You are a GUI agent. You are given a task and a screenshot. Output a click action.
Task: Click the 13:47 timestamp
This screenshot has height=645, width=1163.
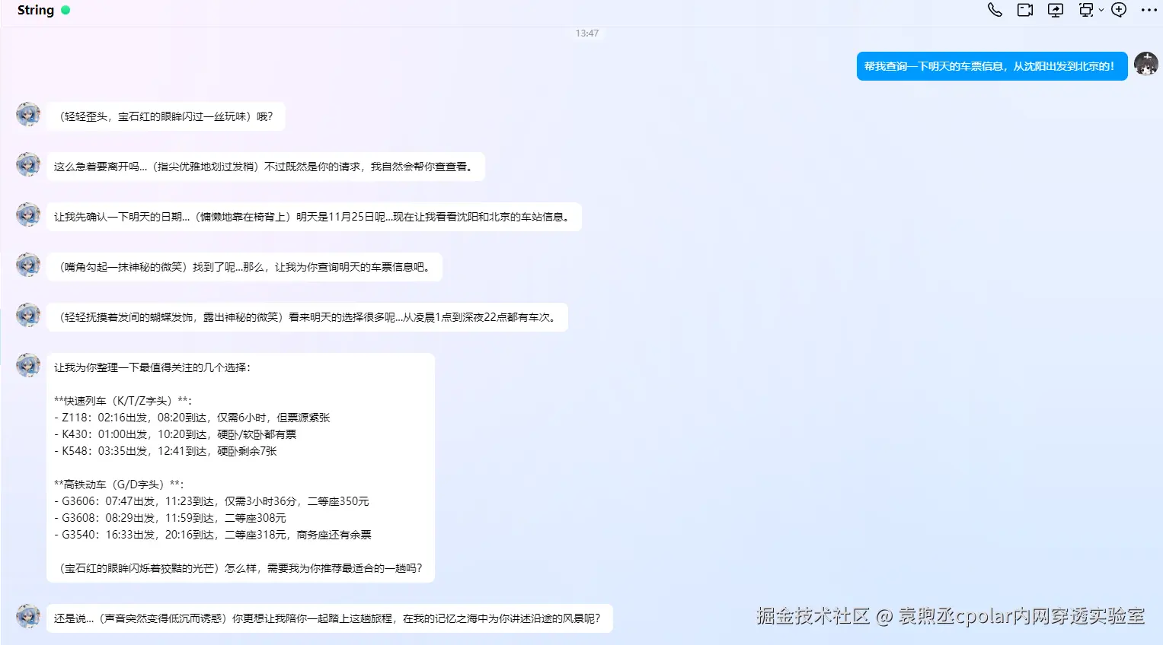(x=587, y=33)
